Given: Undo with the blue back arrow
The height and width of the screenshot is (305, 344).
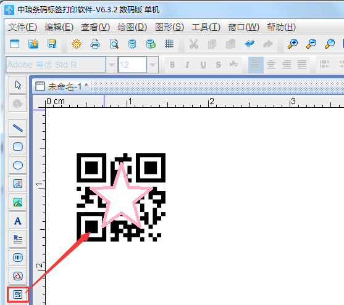Looking at the screenshot, I should 250,44.
